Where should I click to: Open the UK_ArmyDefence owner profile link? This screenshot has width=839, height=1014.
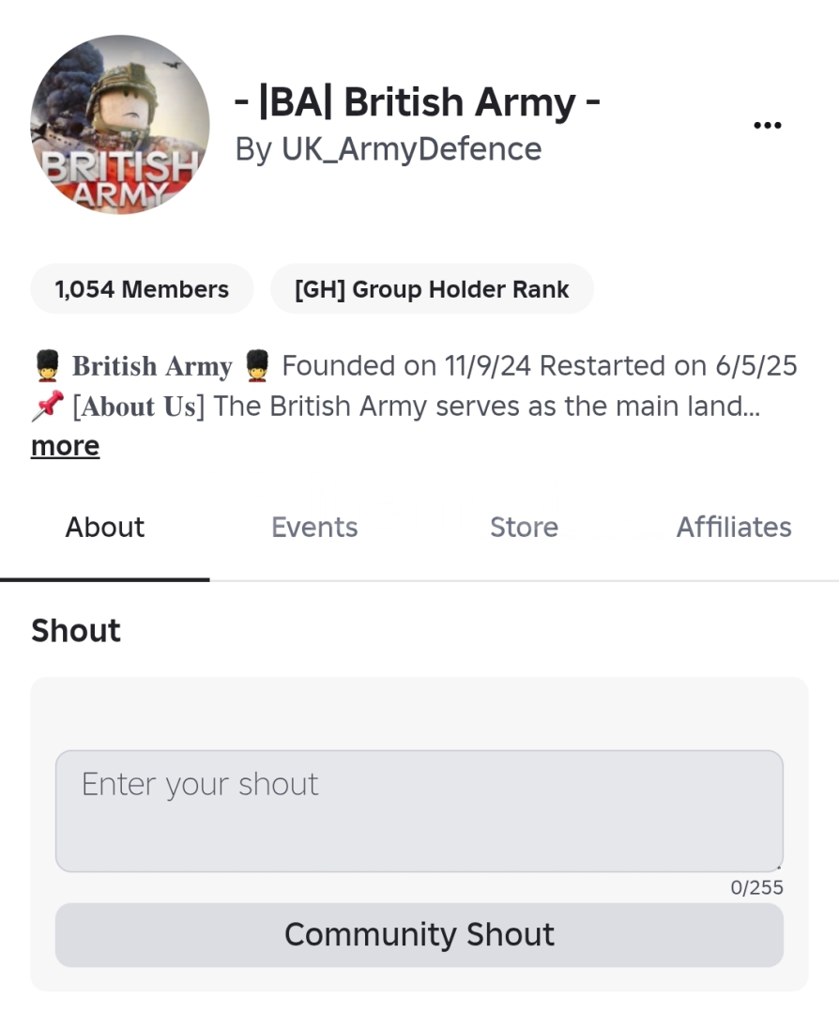pos(411,149)
